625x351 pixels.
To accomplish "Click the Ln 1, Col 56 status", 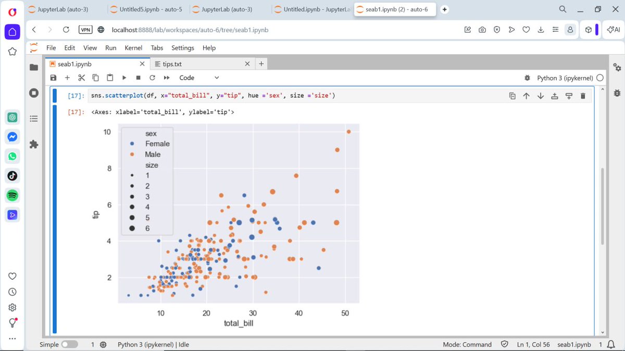I will click(533, 344).
